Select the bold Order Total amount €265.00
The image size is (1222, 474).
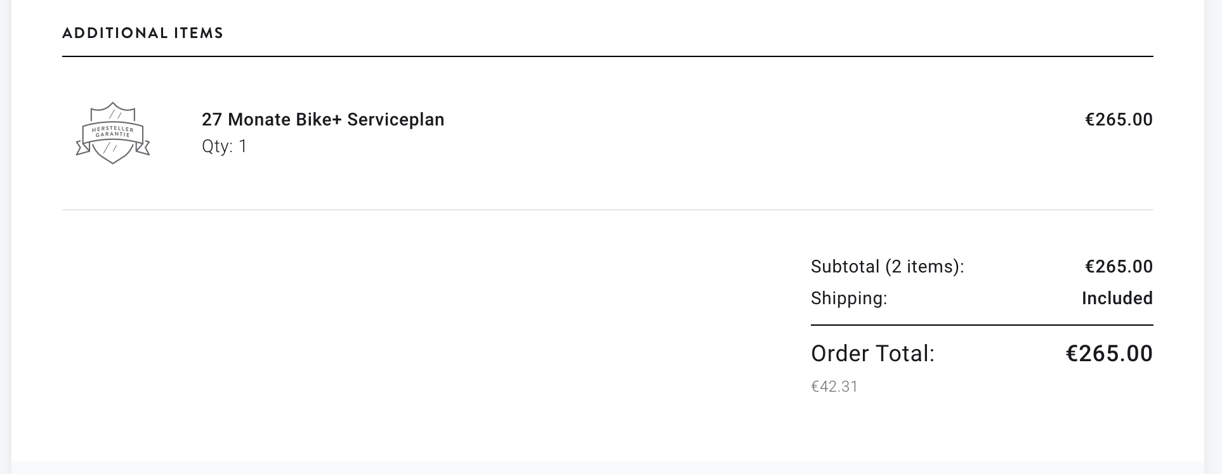[1108, 354]
